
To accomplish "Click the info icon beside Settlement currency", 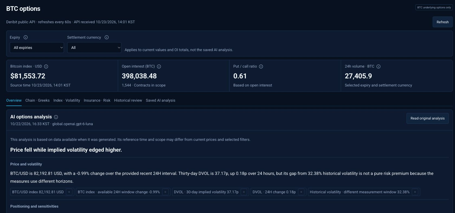I will tap(107, 37).
